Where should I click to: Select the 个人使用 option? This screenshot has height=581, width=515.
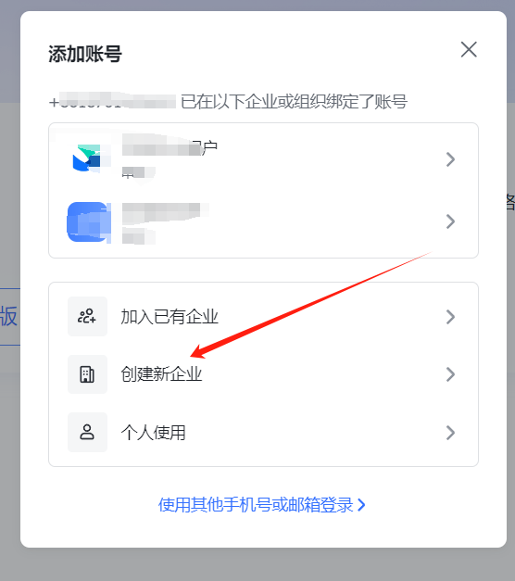pos(263,432)
